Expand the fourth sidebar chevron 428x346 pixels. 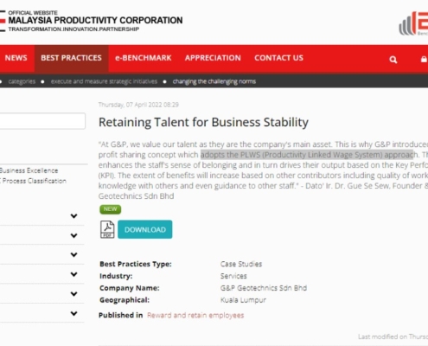pyautogui.click(x=74, y=274)
